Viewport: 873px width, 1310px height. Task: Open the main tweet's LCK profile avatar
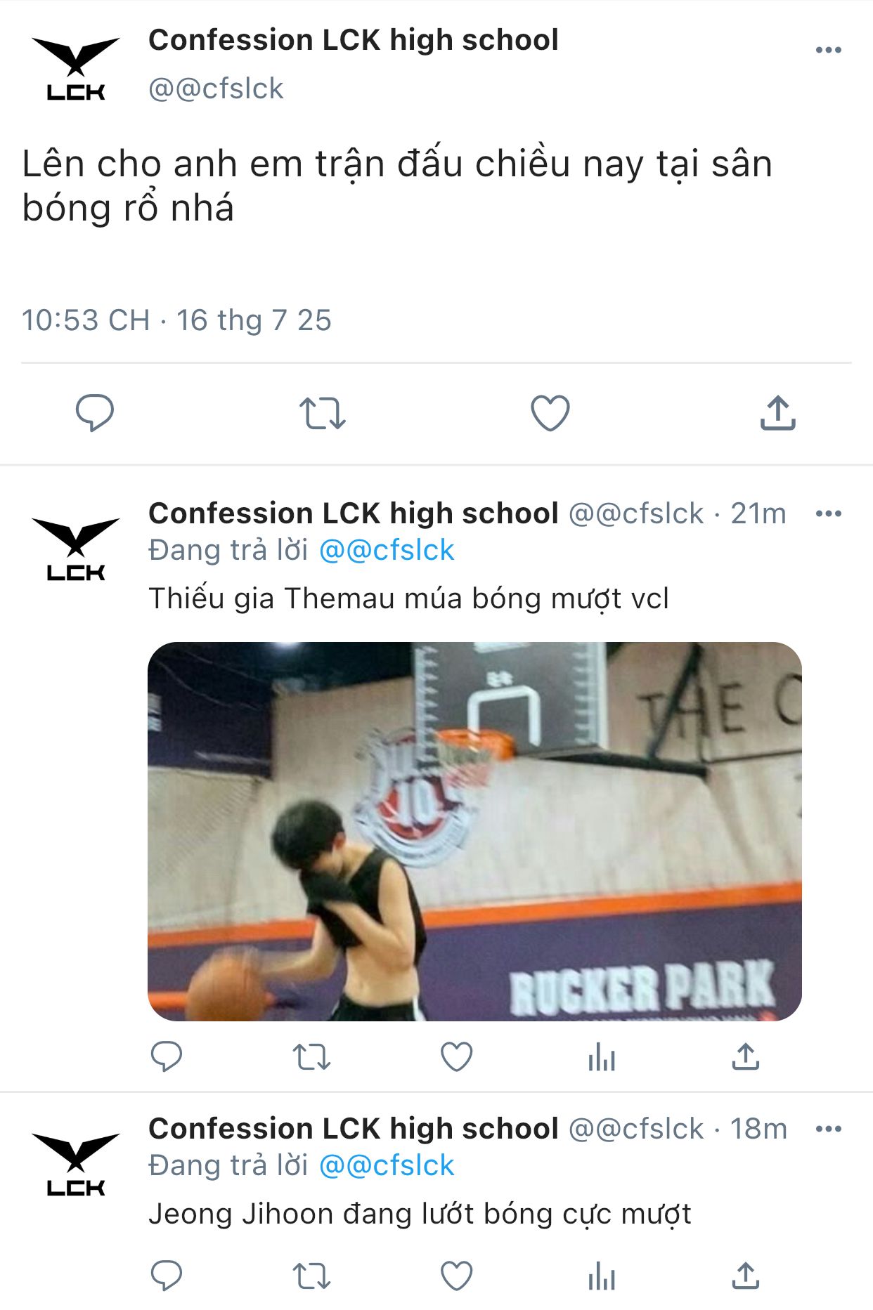(x=76, y=69)
